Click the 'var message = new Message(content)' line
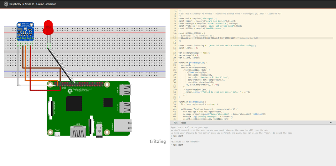Screen dimensions: 336x166 (x=203, y=112)
